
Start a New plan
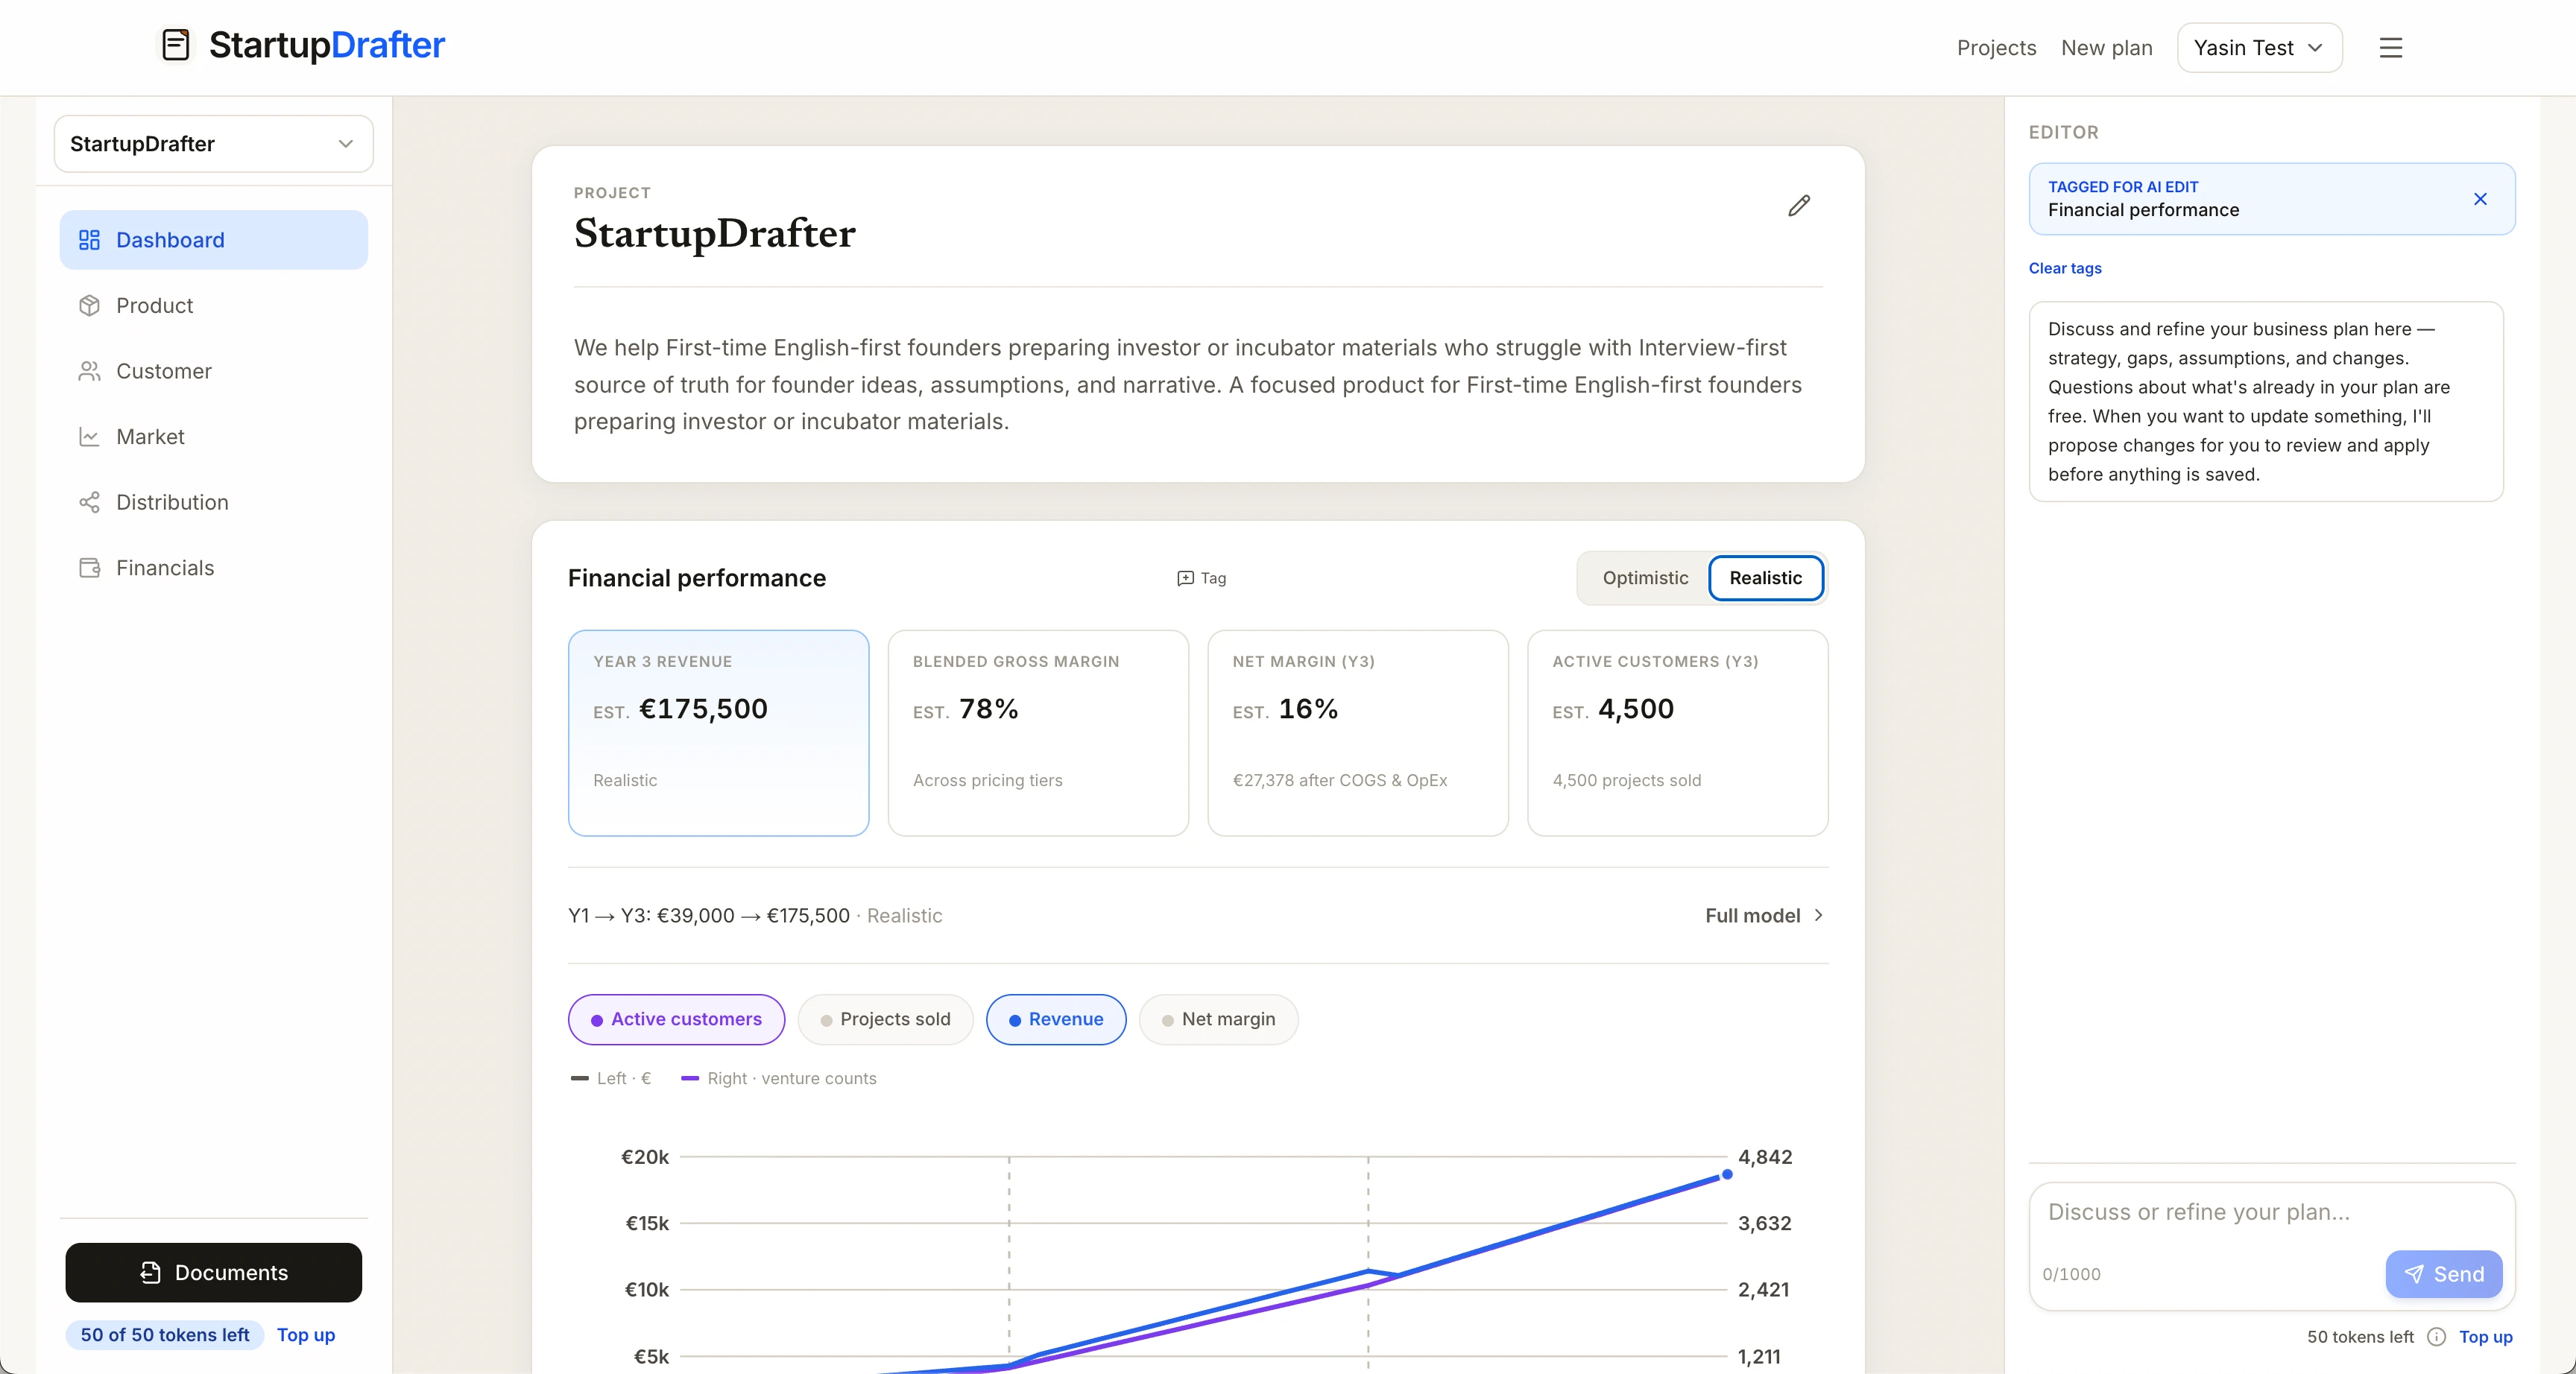tap(2106, 48)
